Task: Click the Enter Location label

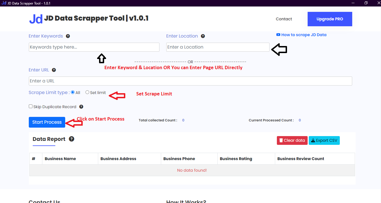Action: 182,36
